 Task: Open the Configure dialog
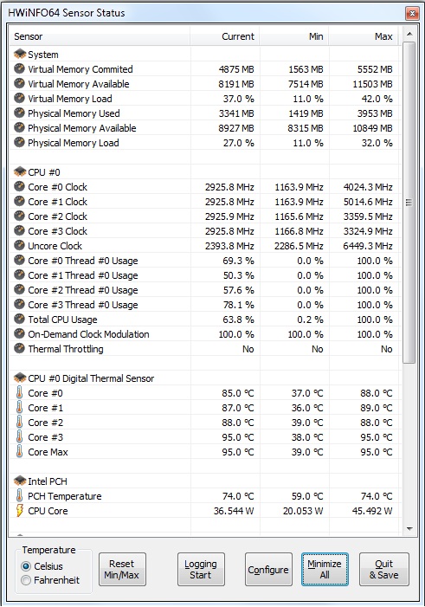pyautogui.click(x=268, y=569)
